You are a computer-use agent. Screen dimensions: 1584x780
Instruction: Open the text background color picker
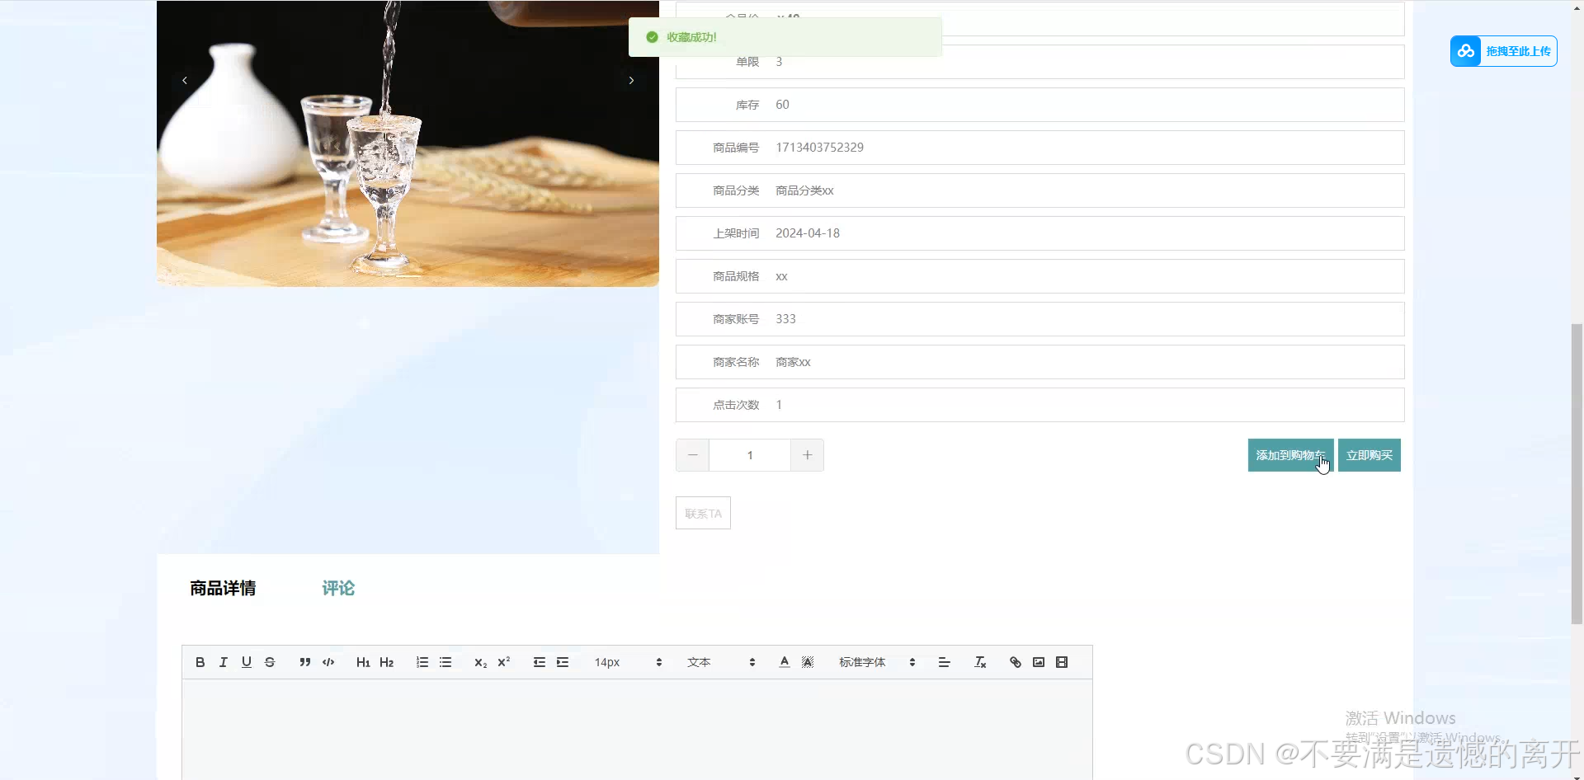[x=808, y=662]
